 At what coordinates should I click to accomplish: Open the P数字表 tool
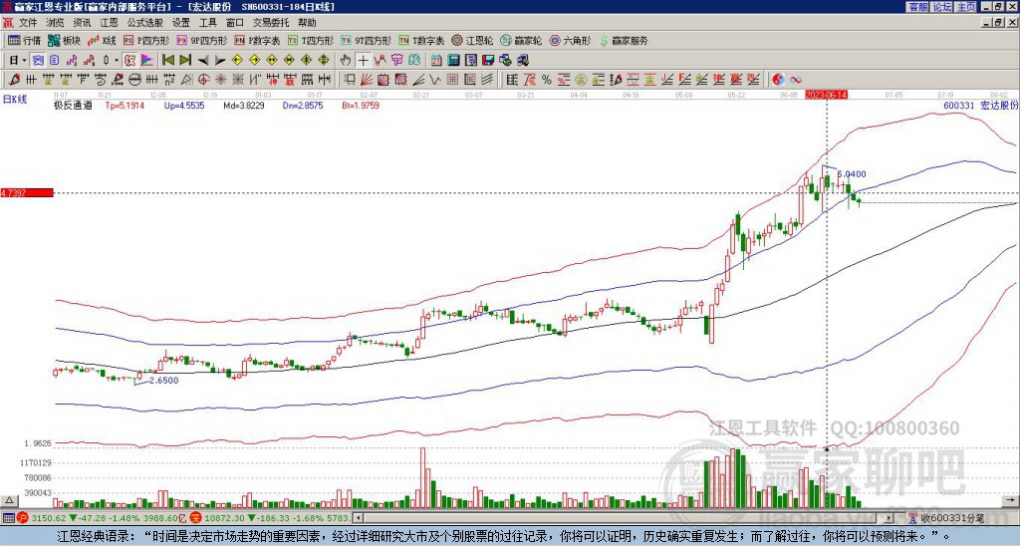(x=258, y=40)
